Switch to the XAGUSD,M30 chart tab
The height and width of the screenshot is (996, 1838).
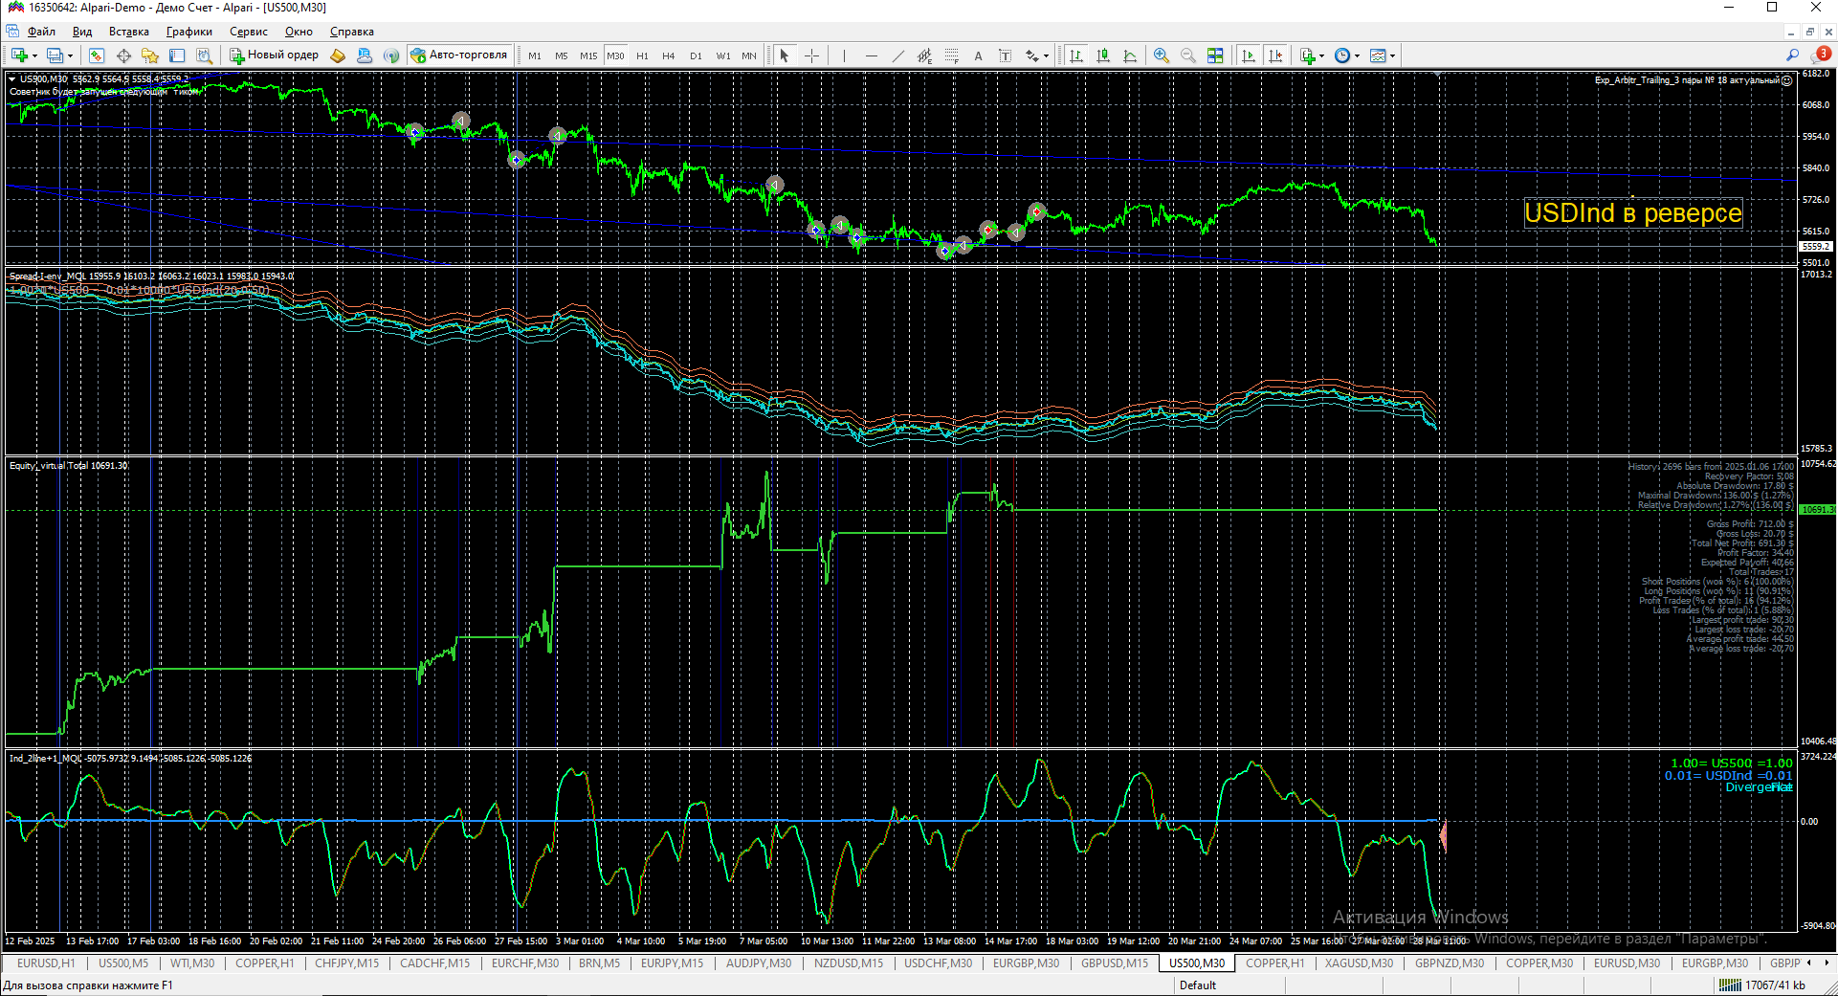coord(1359,963)
